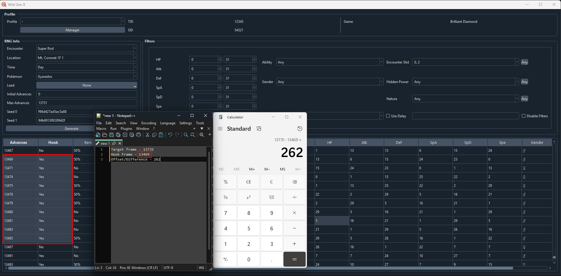Open the Nature filter dropdown
Image resolution: width=561 pixels, height=276 pixels.
pyautogui.click(x=466, y=99)
